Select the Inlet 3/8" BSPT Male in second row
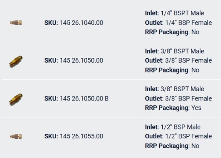The width and height of the screenshot is (221, 158). [x=175, y=51]
